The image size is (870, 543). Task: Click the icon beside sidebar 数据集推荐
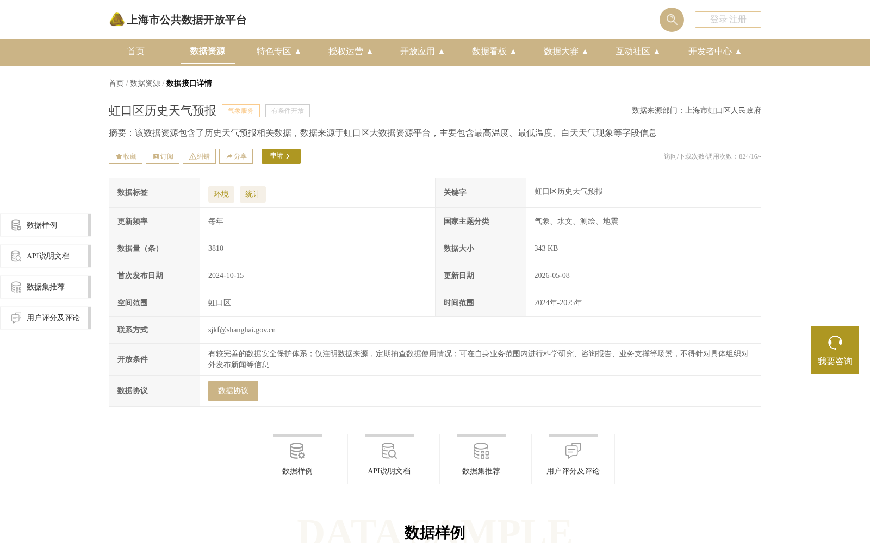click(16, 287)
